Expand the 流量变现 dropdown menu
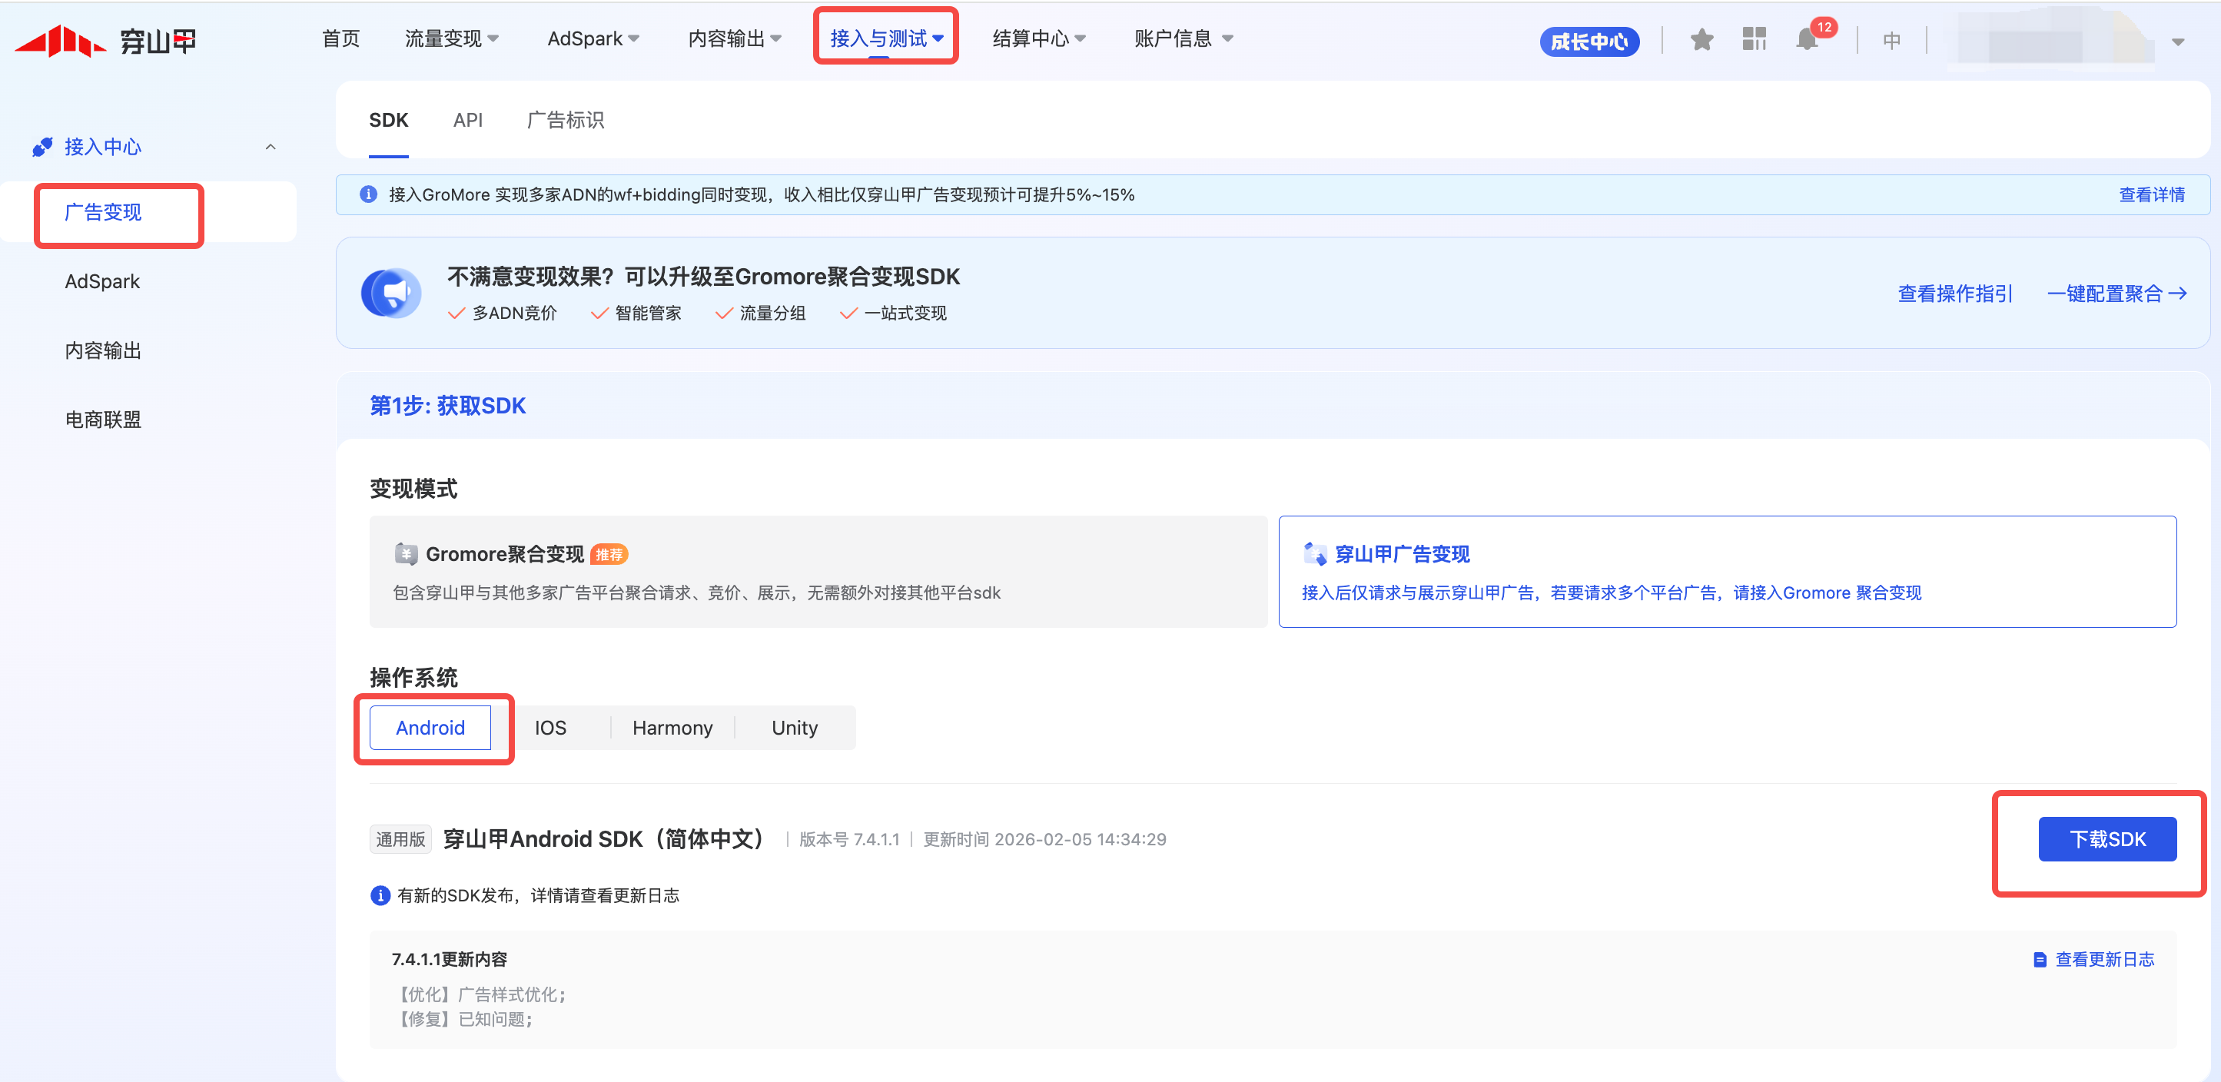This screenshot has height=1082, width=2221. point(452,38)
